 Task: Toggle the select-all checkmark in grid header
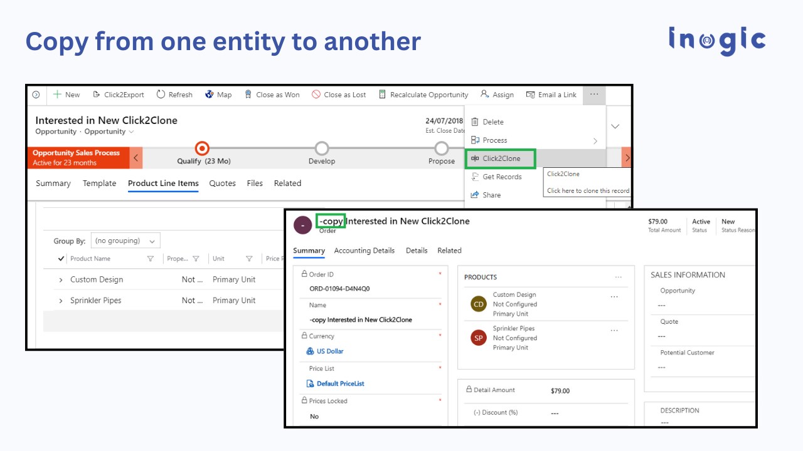click(x=61, y=259)
